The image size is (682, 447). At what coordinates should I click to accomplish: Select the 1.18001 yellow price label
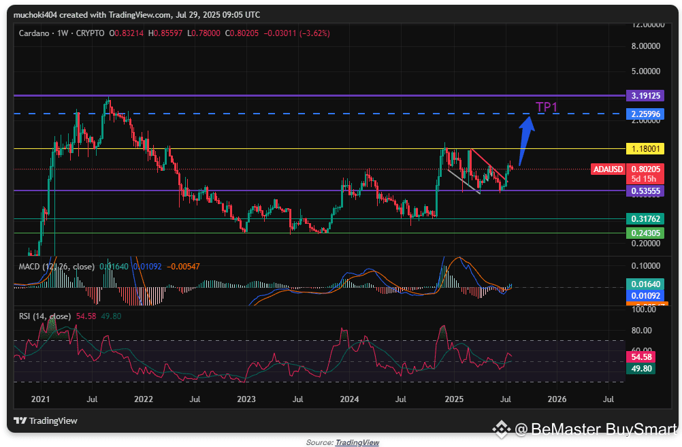coord(645,149)
